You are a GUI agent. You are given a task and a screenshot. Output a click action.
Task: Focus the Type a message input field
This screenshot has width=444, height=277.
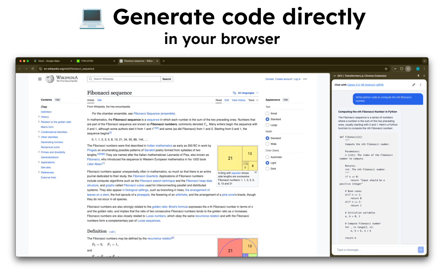click(375, 250)
